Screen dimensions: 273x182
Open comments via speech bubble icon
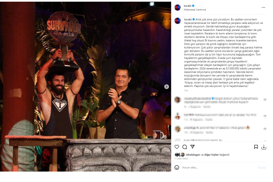tap(184, 147)
